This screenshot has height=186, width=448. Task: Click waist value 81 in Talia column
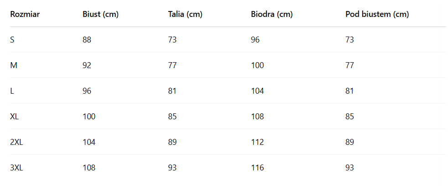172,91
